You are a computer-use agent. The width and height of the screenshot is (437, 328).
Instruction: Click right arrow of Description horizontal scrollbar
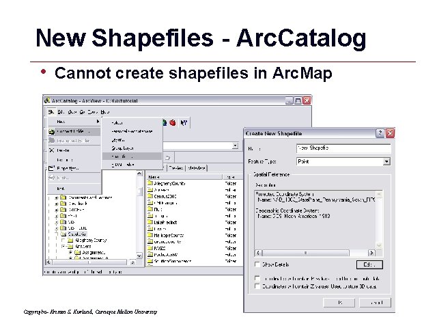point(371,253)
